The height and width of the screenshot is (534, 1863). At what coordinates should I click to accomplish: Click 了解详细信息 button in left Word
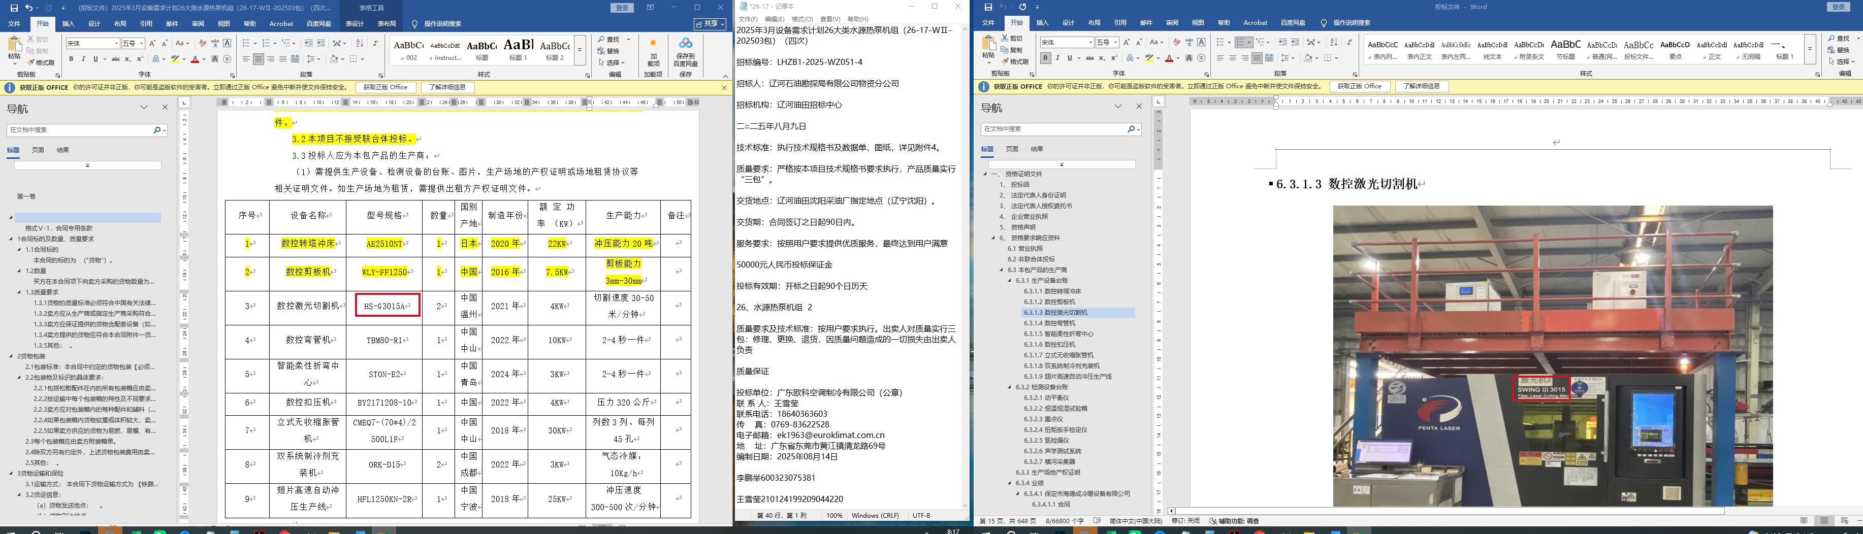[447, 87]
